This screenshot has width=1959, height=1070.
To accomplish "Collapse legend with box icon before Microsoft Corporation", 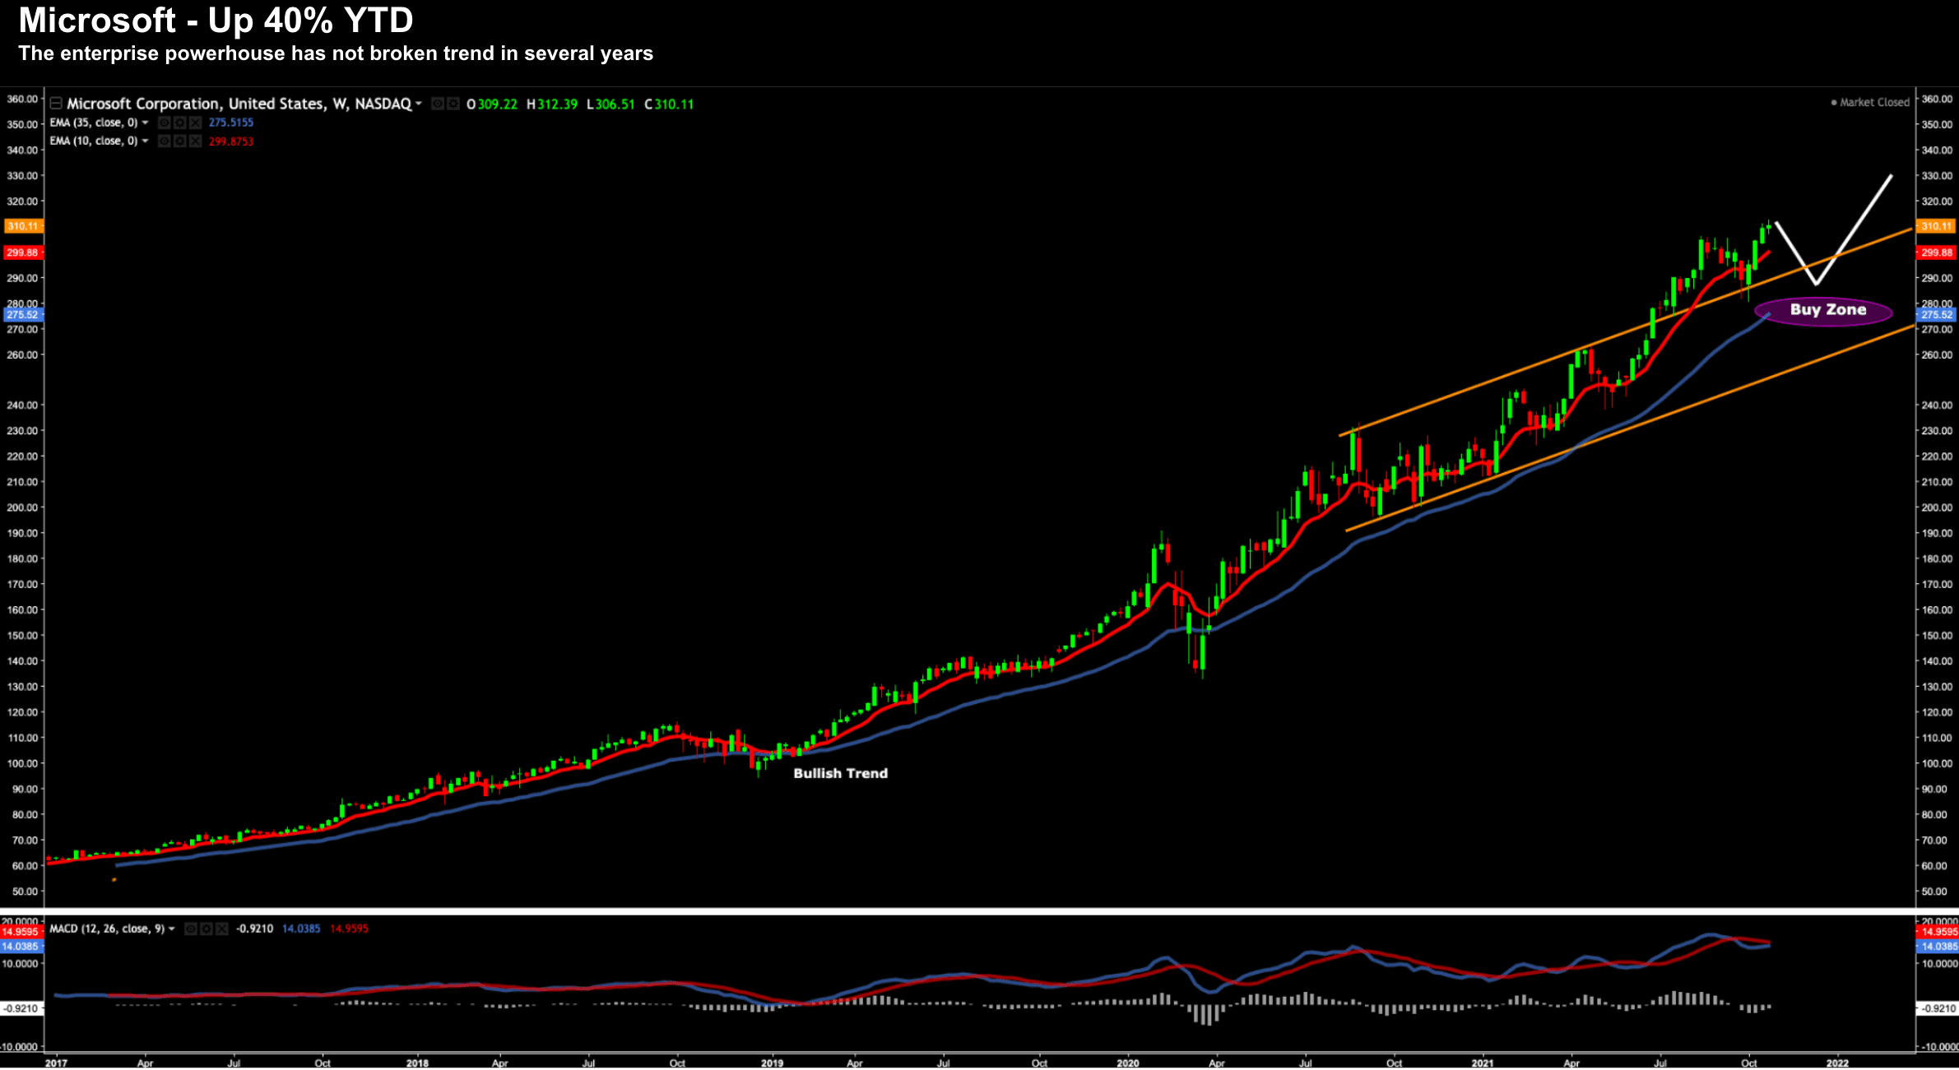I will pyautogui.click(x=56, y=104).
